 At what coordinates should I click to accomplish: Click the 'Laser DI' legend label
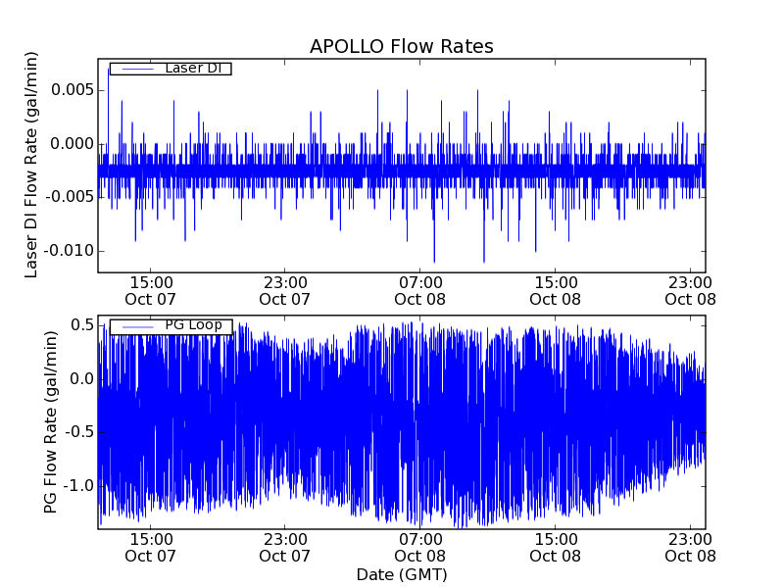pyautogui.click(x=193, y=68)
